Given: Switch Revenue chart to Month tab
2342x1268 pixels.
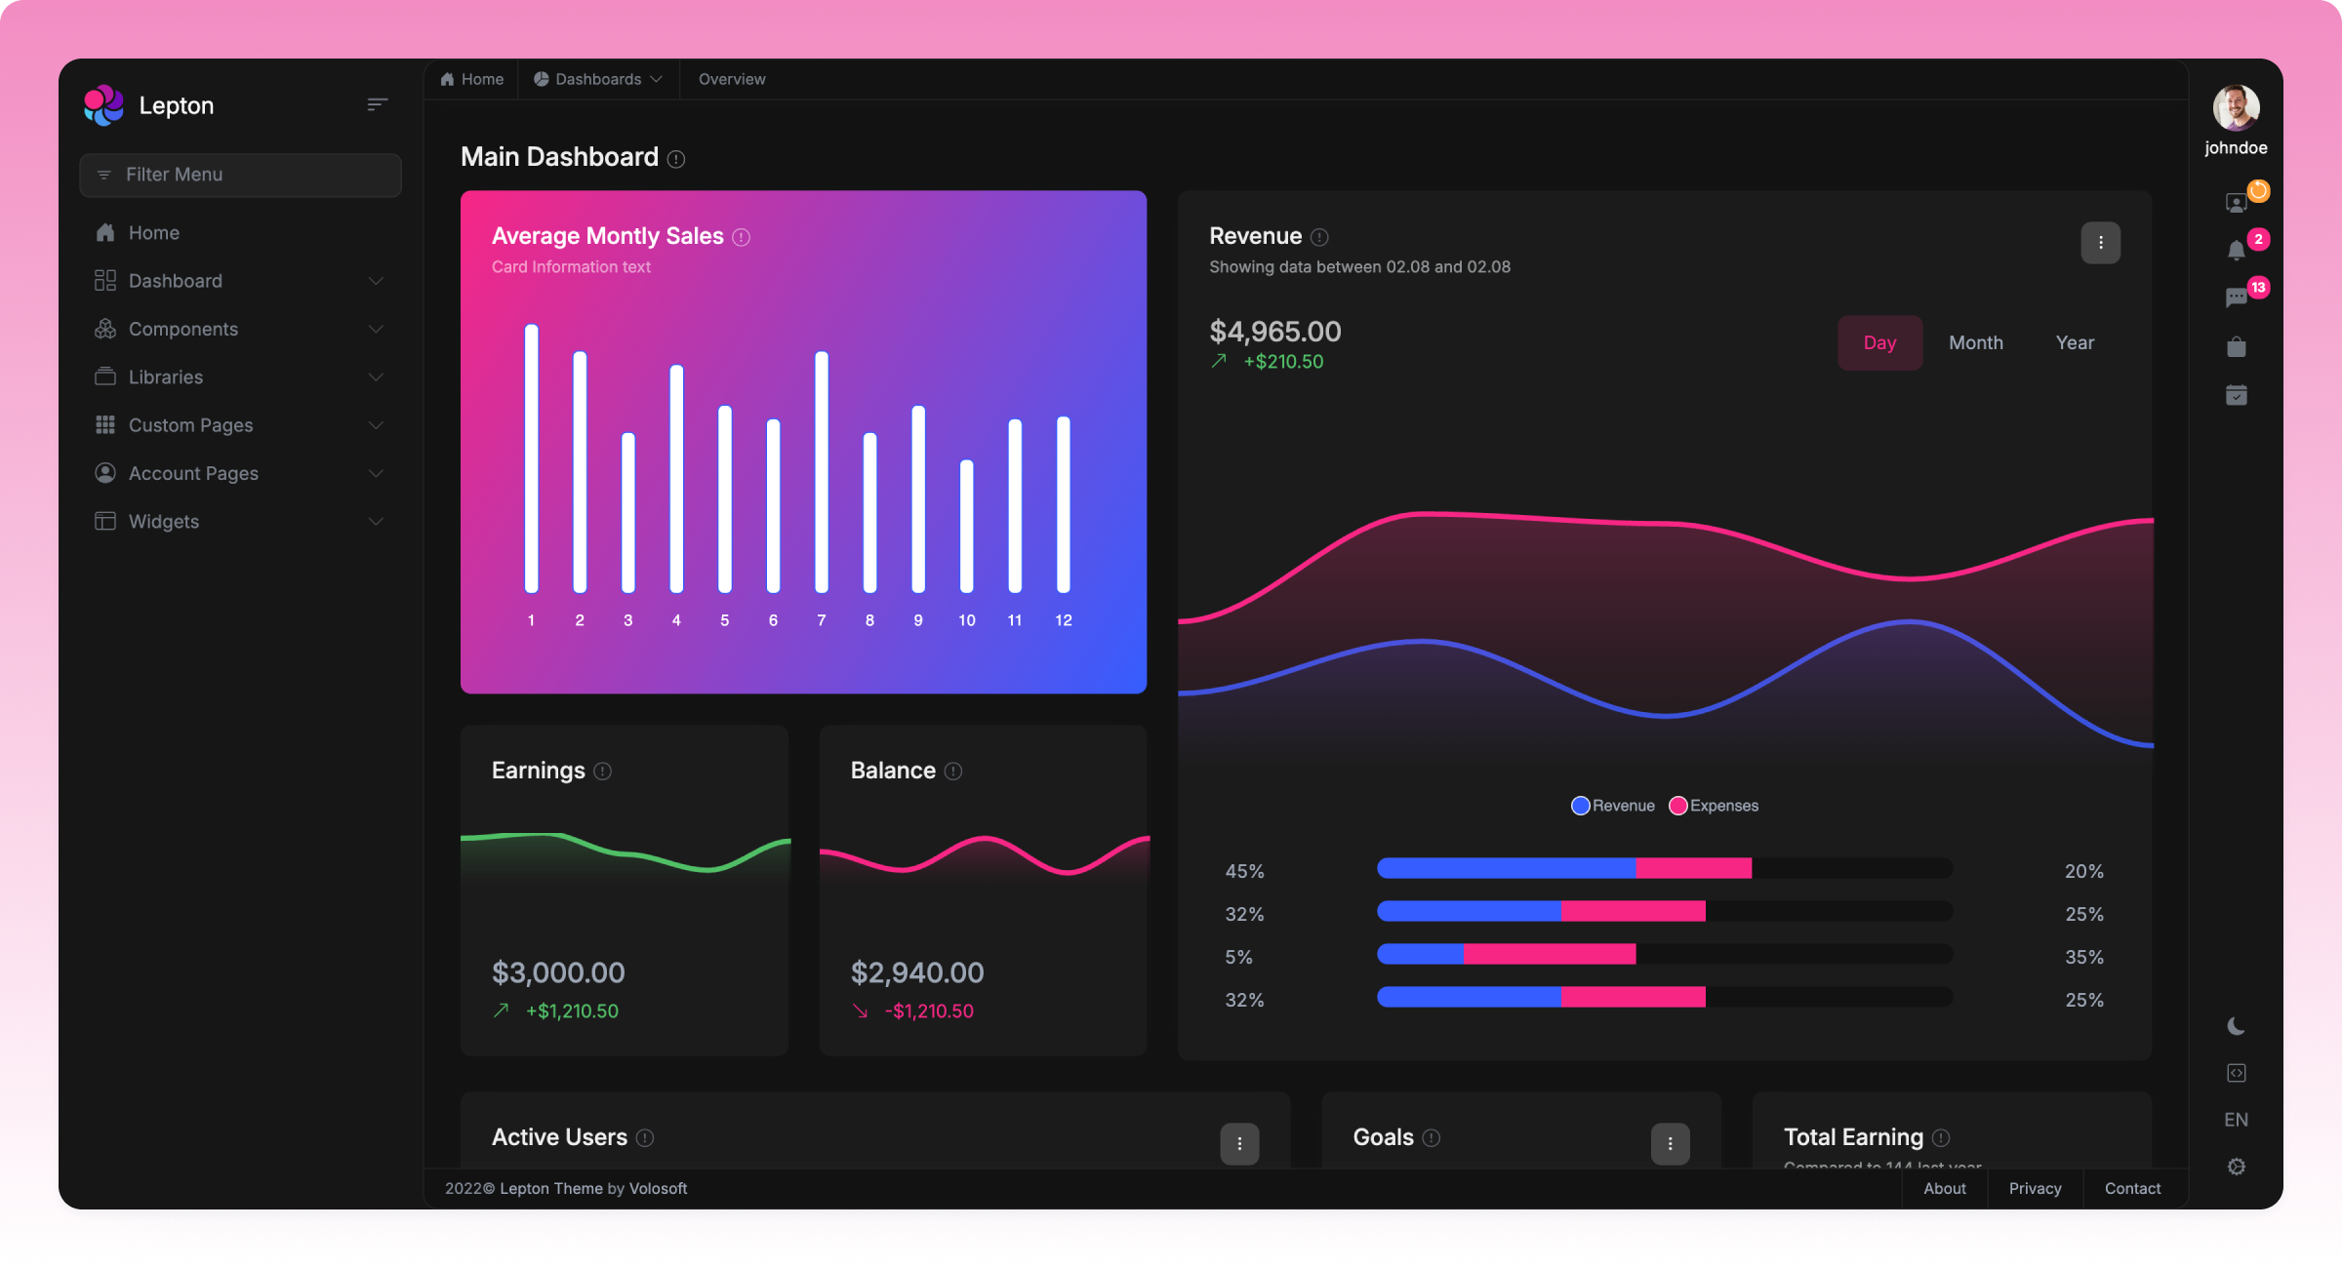Looking at the screenshot, I should pos(1975,342).
